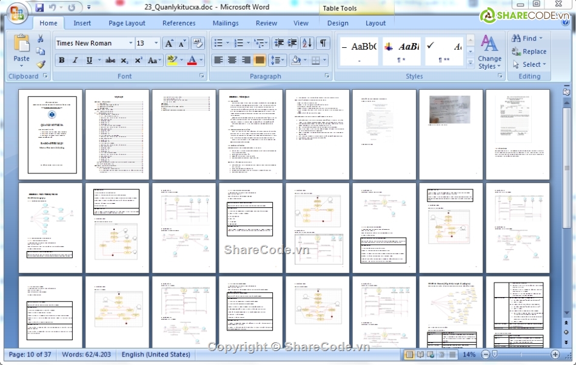Viewport: 576px width, 365px height.
Task: Open the font name dropdown
Action: click(x=130, y=43)
